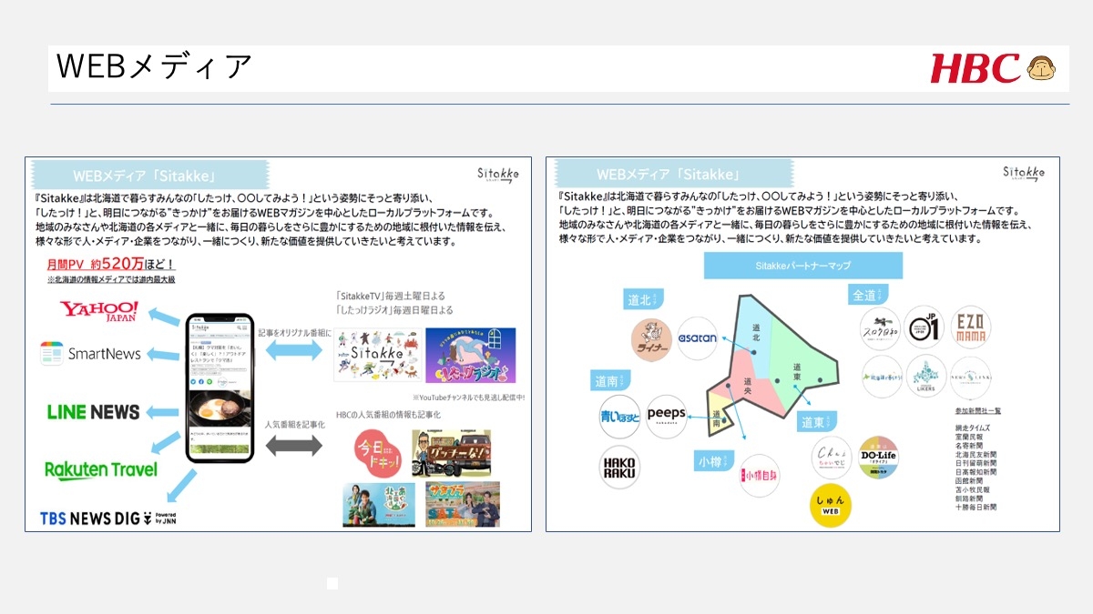Select the JP01 partner logo

pos(924,327)
